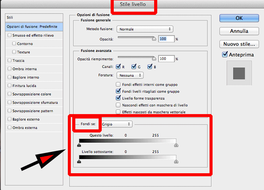Toggle the Contorno checkbox
The image size is (264, 190).
click(14, 44)
